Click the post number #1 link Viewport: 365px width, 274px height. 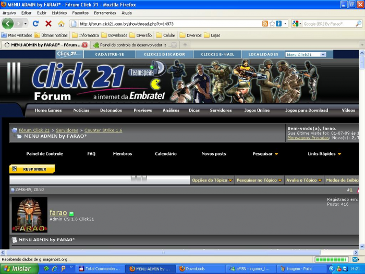tap(350, 190)
